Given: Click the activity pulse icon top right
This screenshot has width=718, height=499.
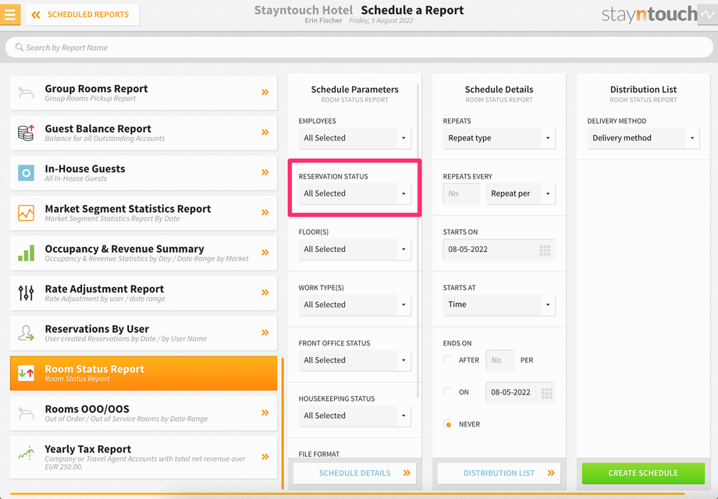Looking at the screenshot, I should [x=708, y=15].
